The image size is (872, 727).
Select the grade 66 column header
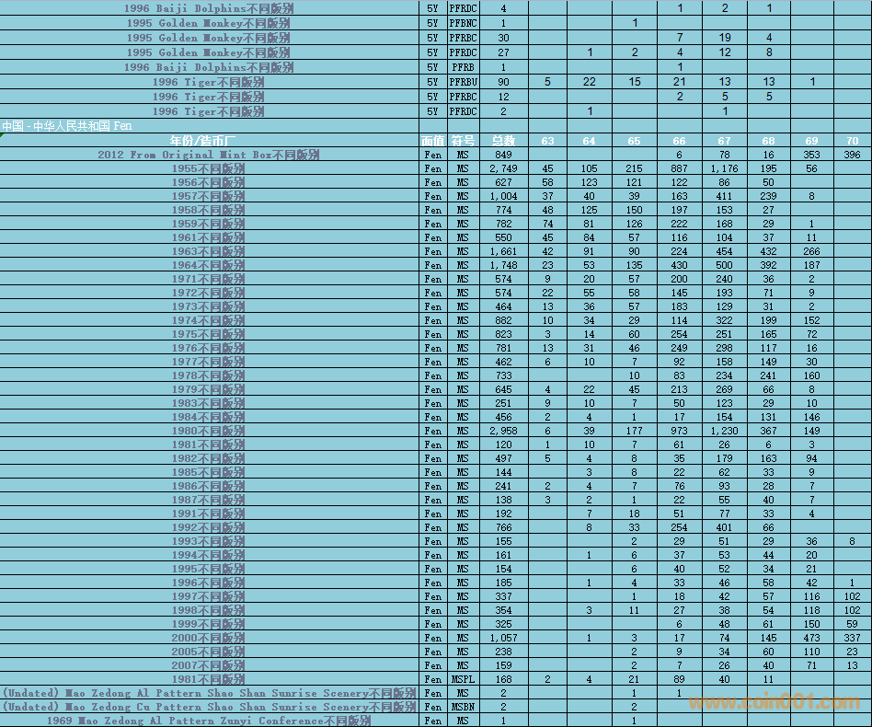[x=679, y=141]
